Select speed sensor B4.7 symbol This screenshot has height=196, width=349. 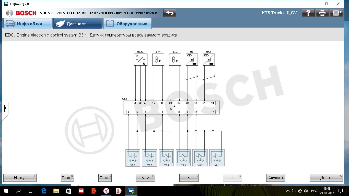[209, 59]
